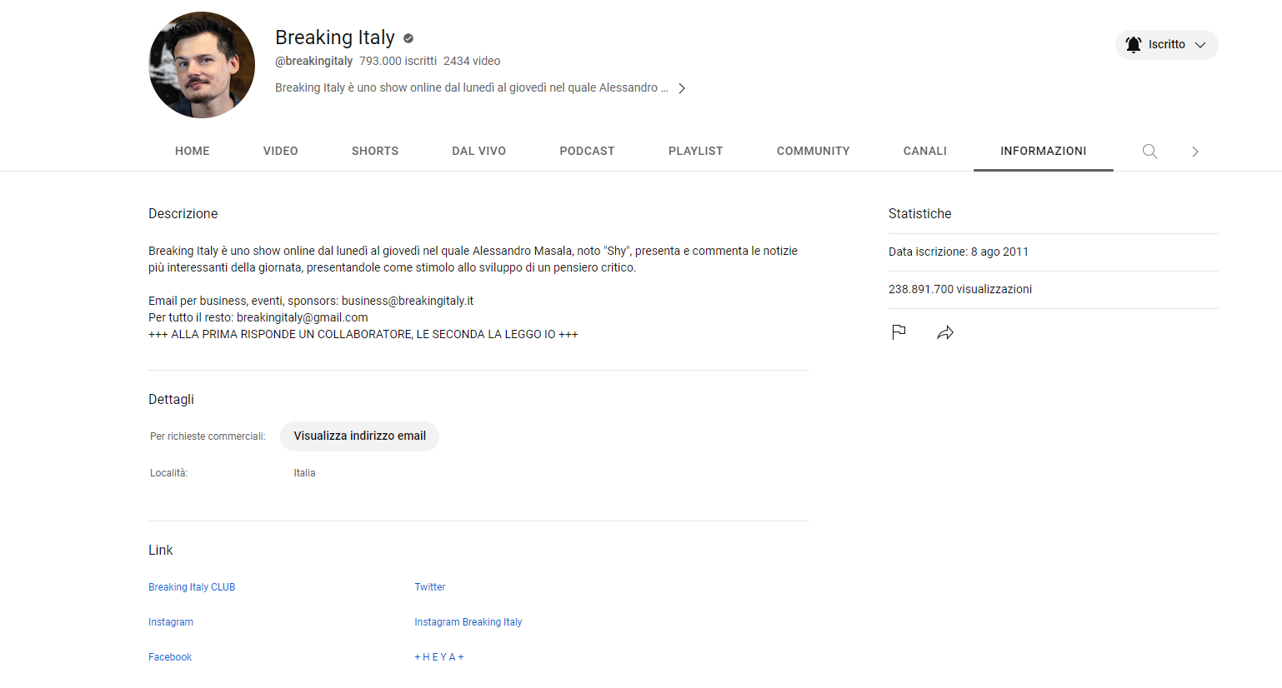The image size is (1282, 688).
Task: Open the channel avatar picture
Action: coord(202,65)
